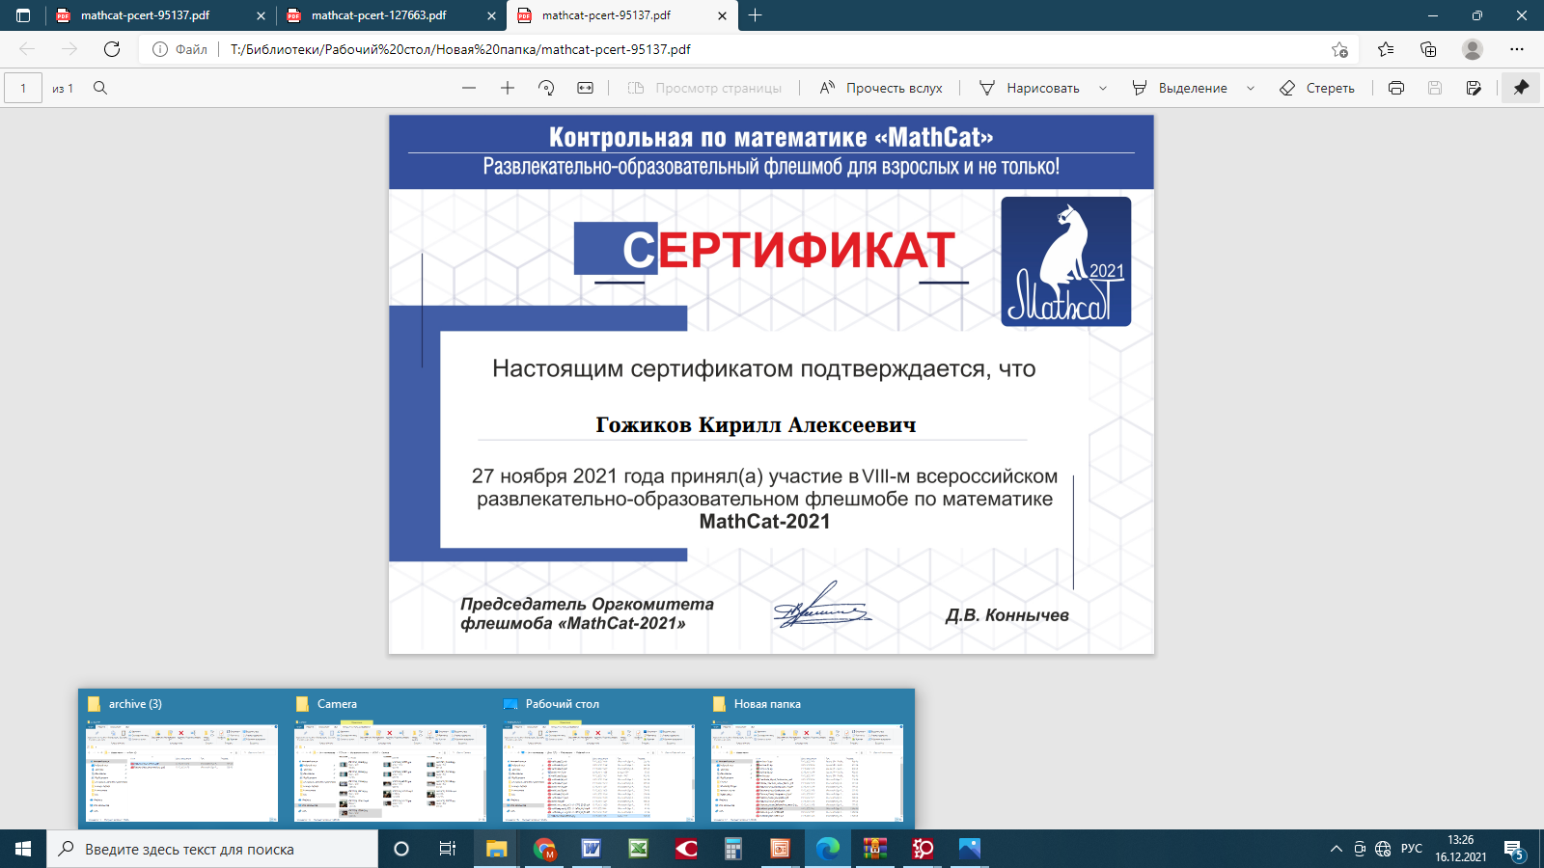Screen dimensions: 1544x868
Task: Open the PDF search tool
Action: pyautogui.click(x=100, y=88)
